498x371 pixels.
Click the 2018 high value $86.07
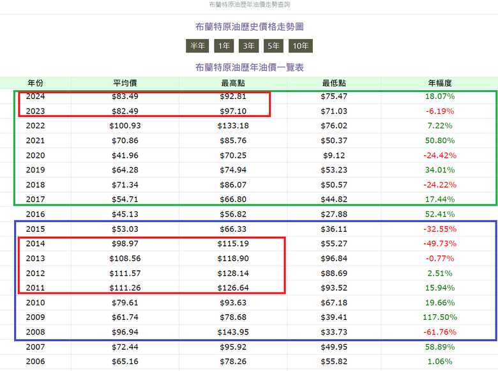[x=233, y=185]
